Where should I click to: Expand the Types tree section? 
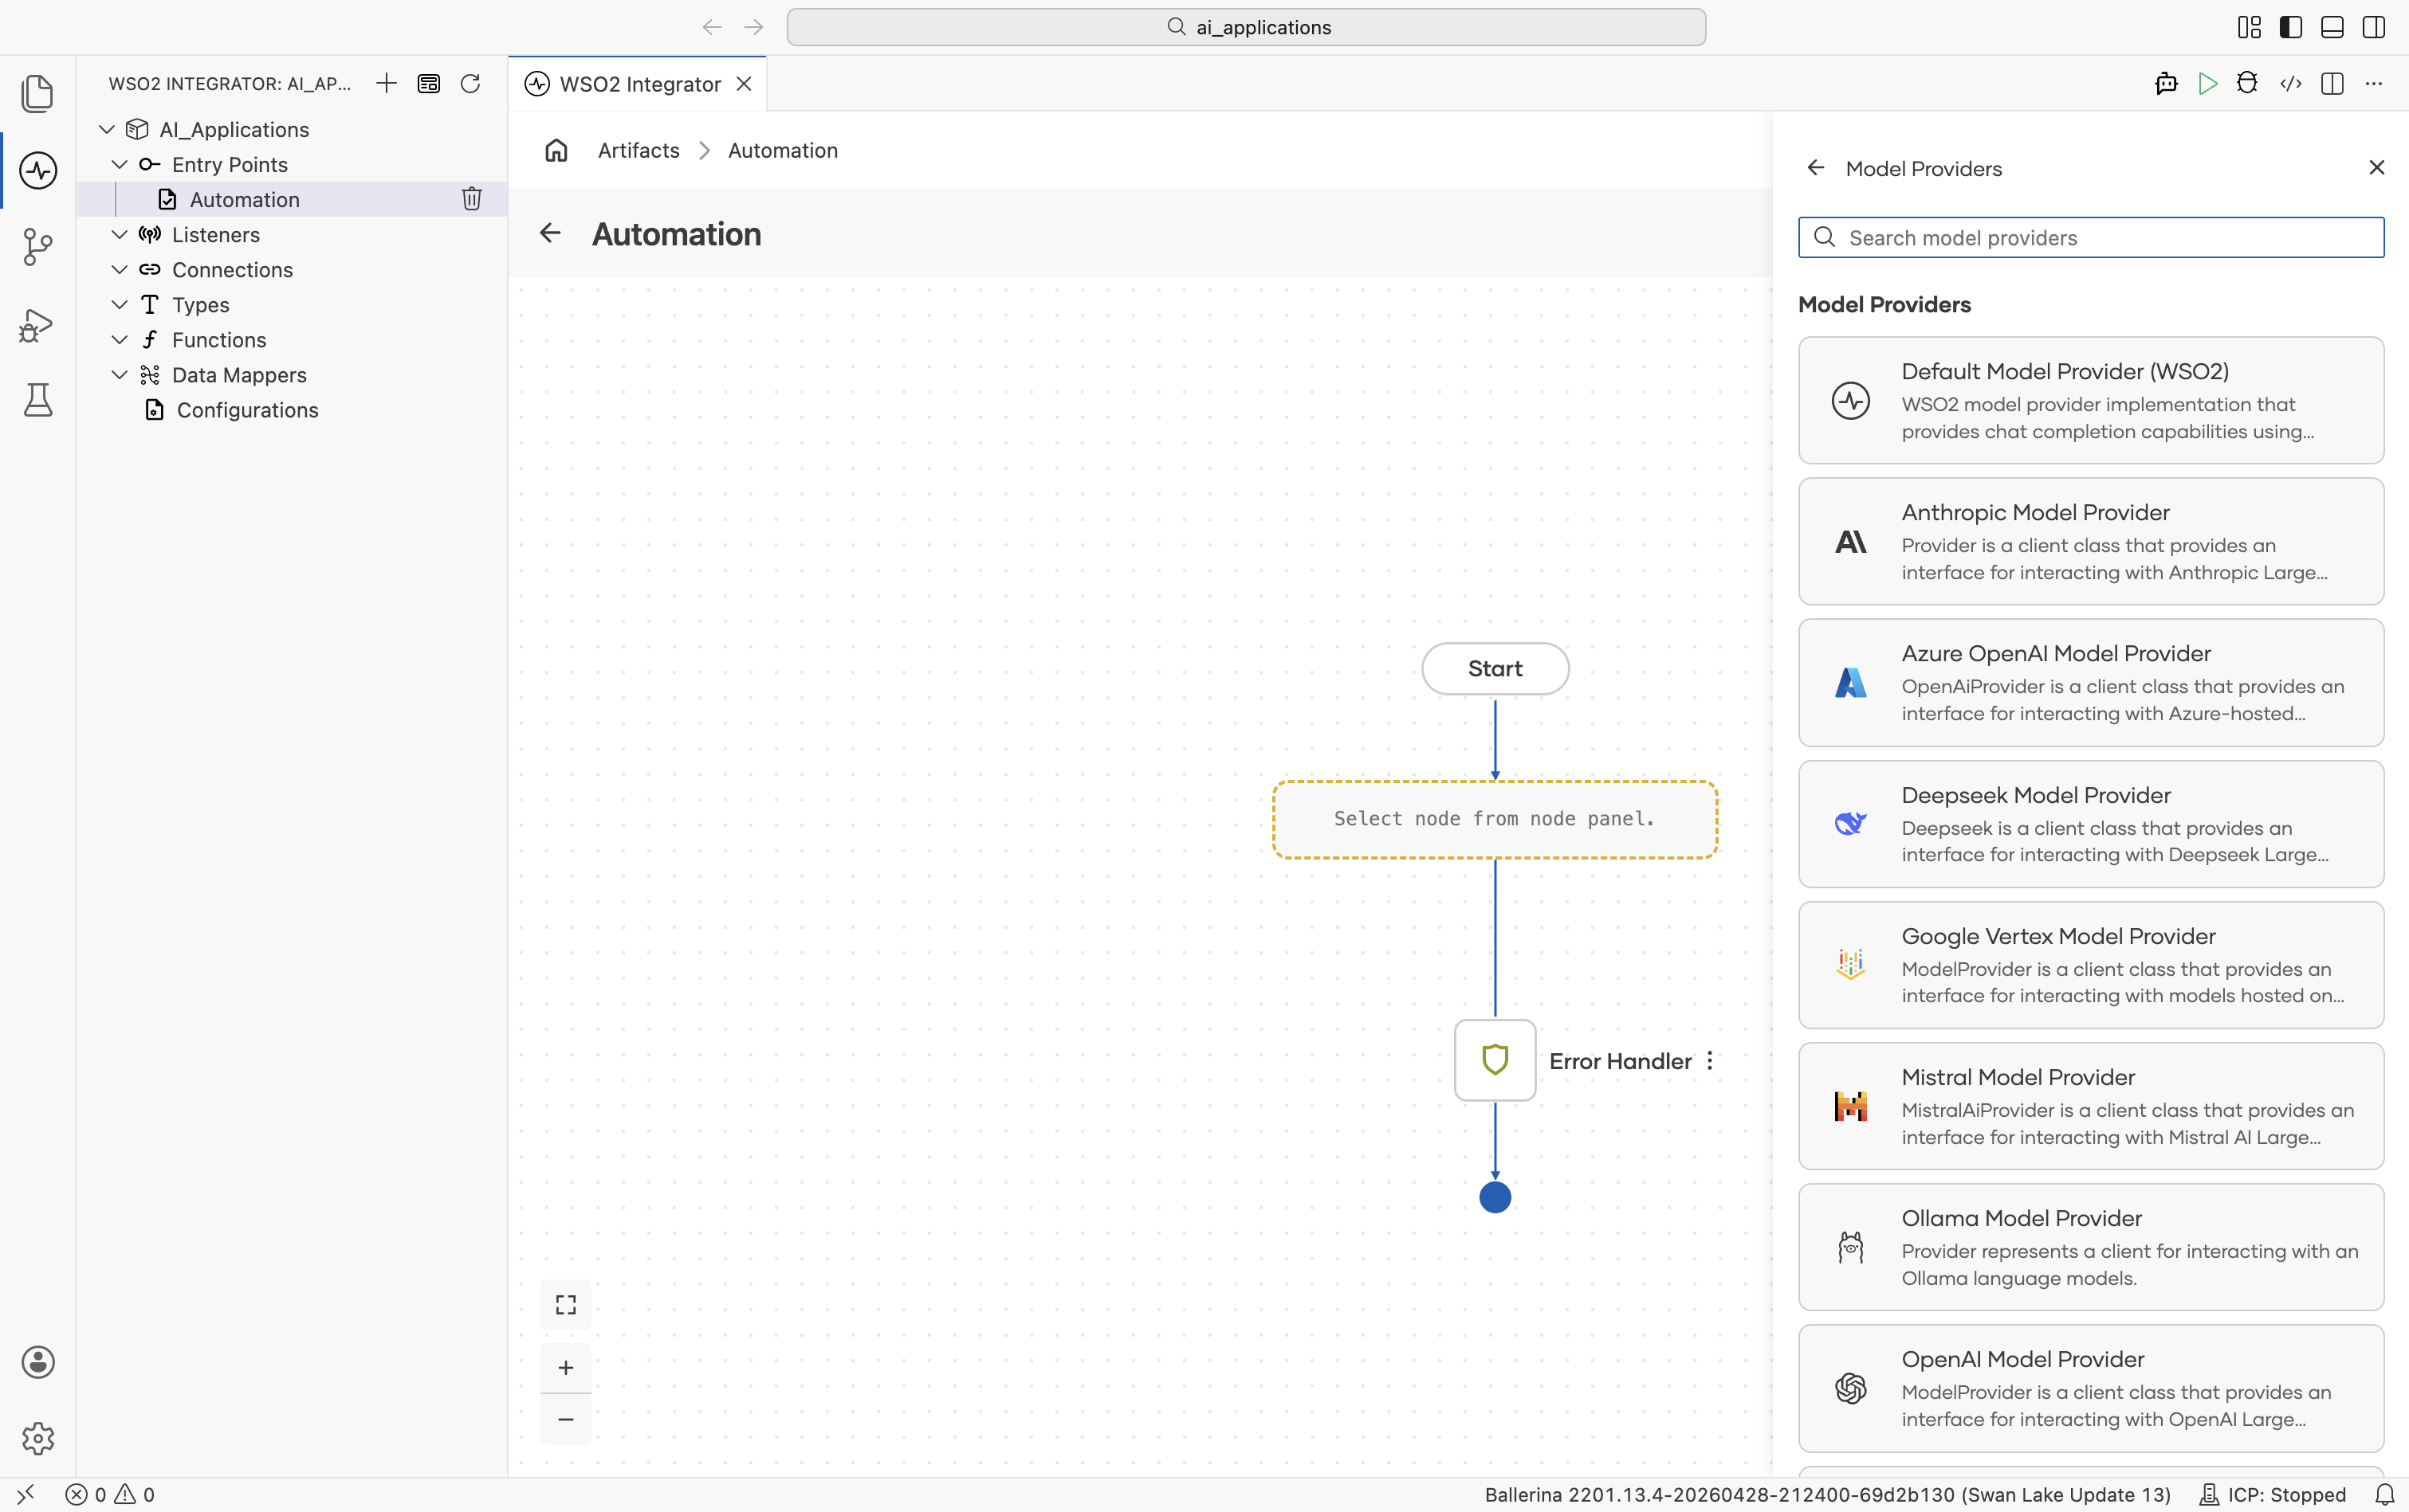click(119, 304)
